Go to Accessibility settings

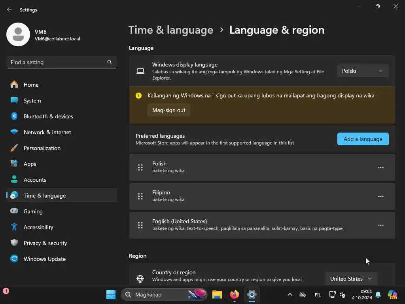pyautogui.click(x=61, y=227)
